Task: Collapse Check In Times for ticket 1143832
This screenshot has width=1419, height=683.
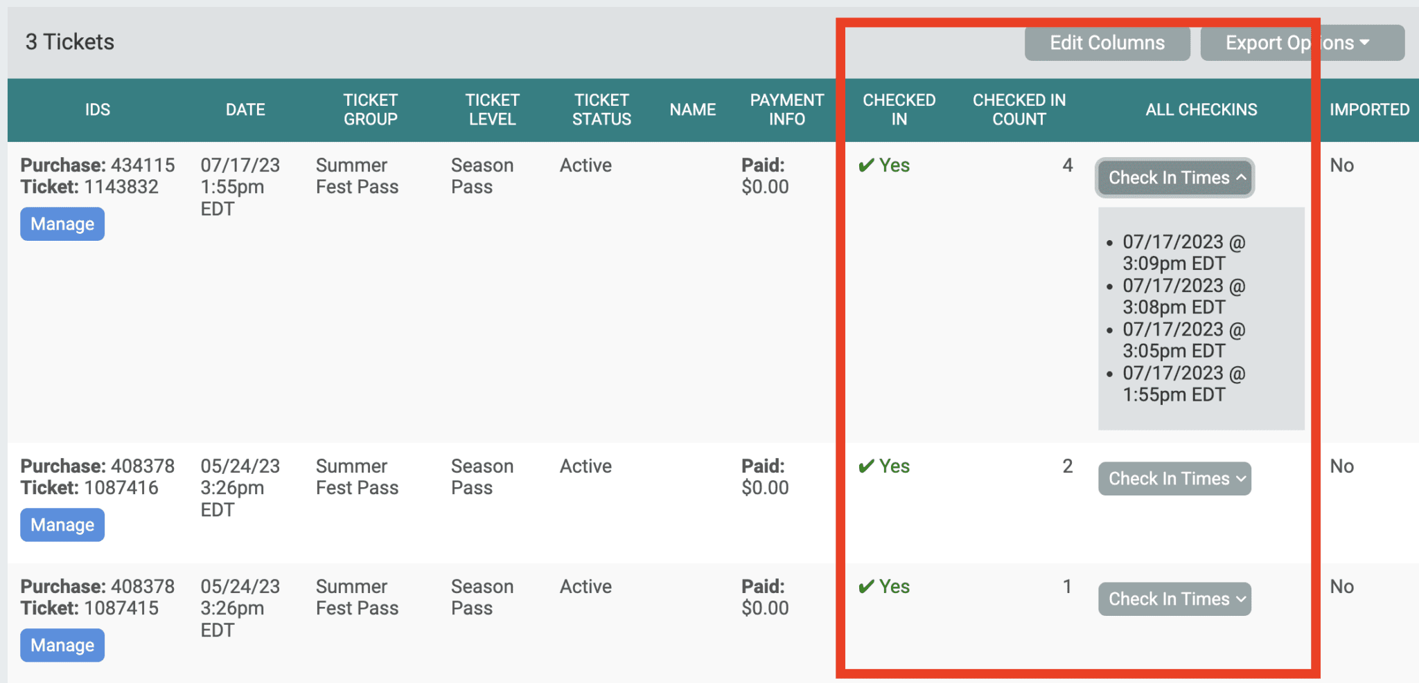Action: click(x=1174, y=178)
